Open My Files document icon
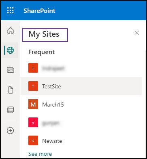The height and width of the screenshot is (159, 147). (11, 90)
